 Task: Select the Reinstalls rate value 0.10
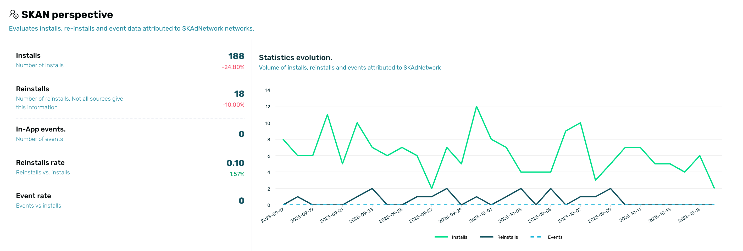point(235,163)
